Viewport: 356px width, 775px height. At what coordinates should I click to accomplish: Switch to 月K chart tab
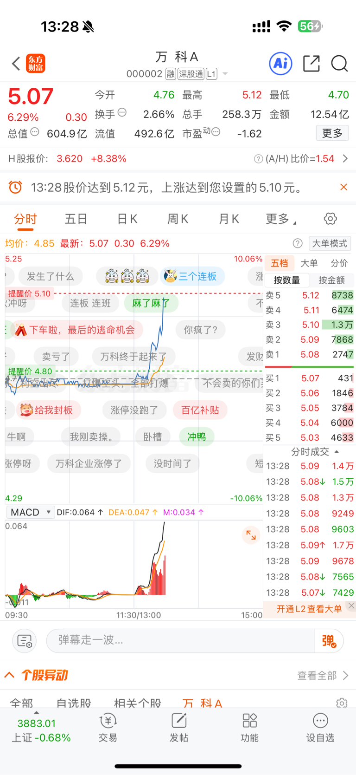click(229, 219)
